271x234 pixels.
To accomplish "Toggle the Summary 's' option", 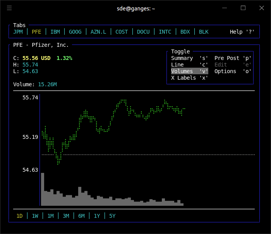I will click(x=190, y=58).
